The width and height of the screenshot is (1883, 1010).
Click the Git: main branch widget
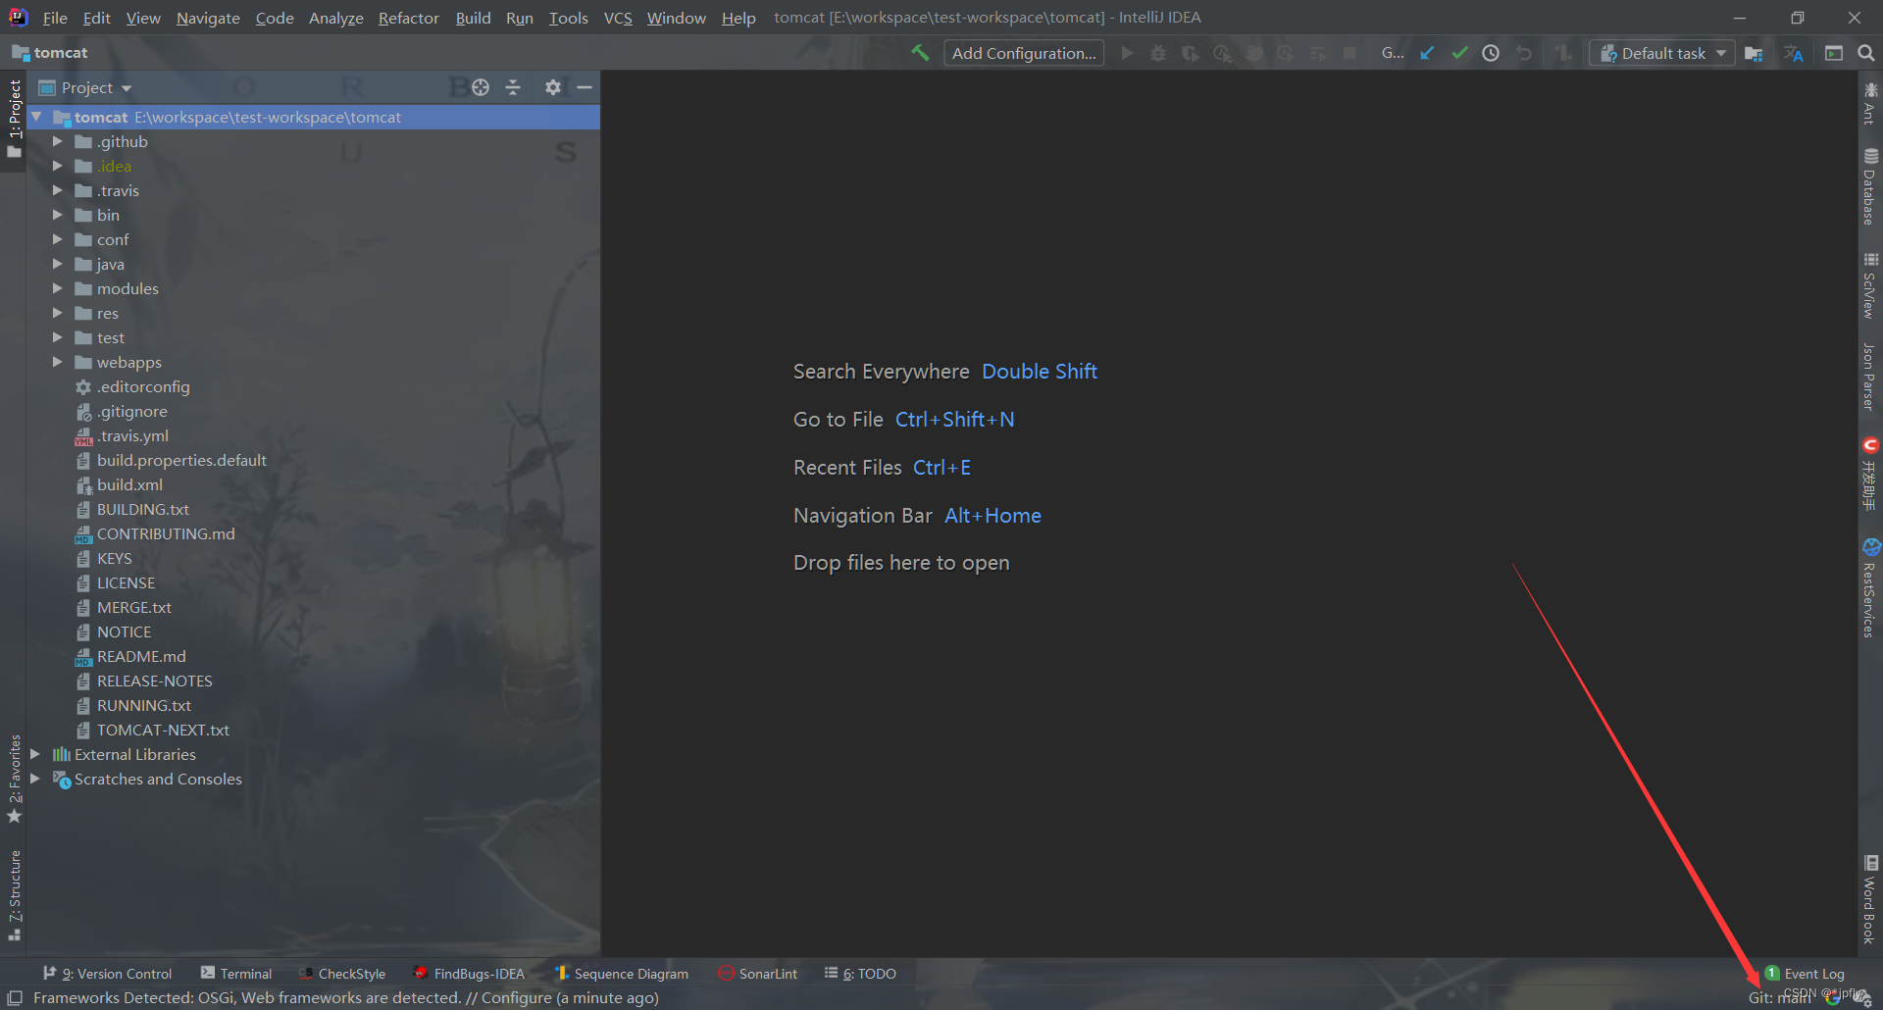tap(1779, 997)
